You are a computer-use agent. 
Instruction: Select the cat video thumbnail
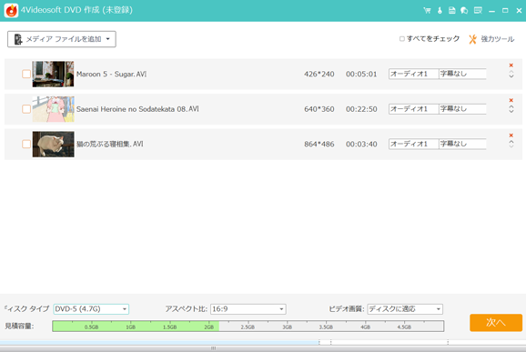click(x=53, y=144)
